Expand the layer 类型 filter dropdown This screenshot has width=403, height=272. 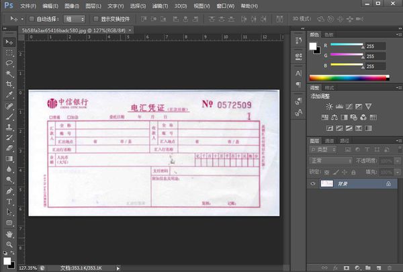tap(323, 149)
